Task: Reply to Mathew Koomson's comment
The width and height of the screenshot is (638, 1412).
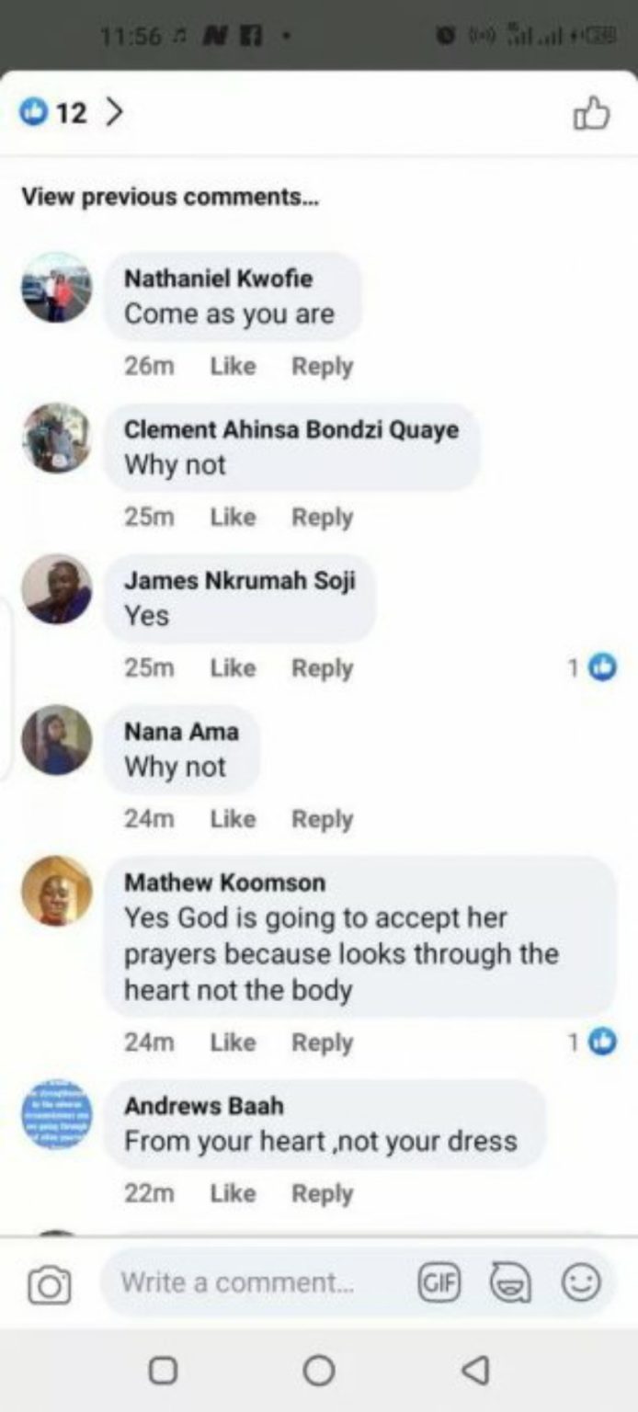Action: point(322,1042)
